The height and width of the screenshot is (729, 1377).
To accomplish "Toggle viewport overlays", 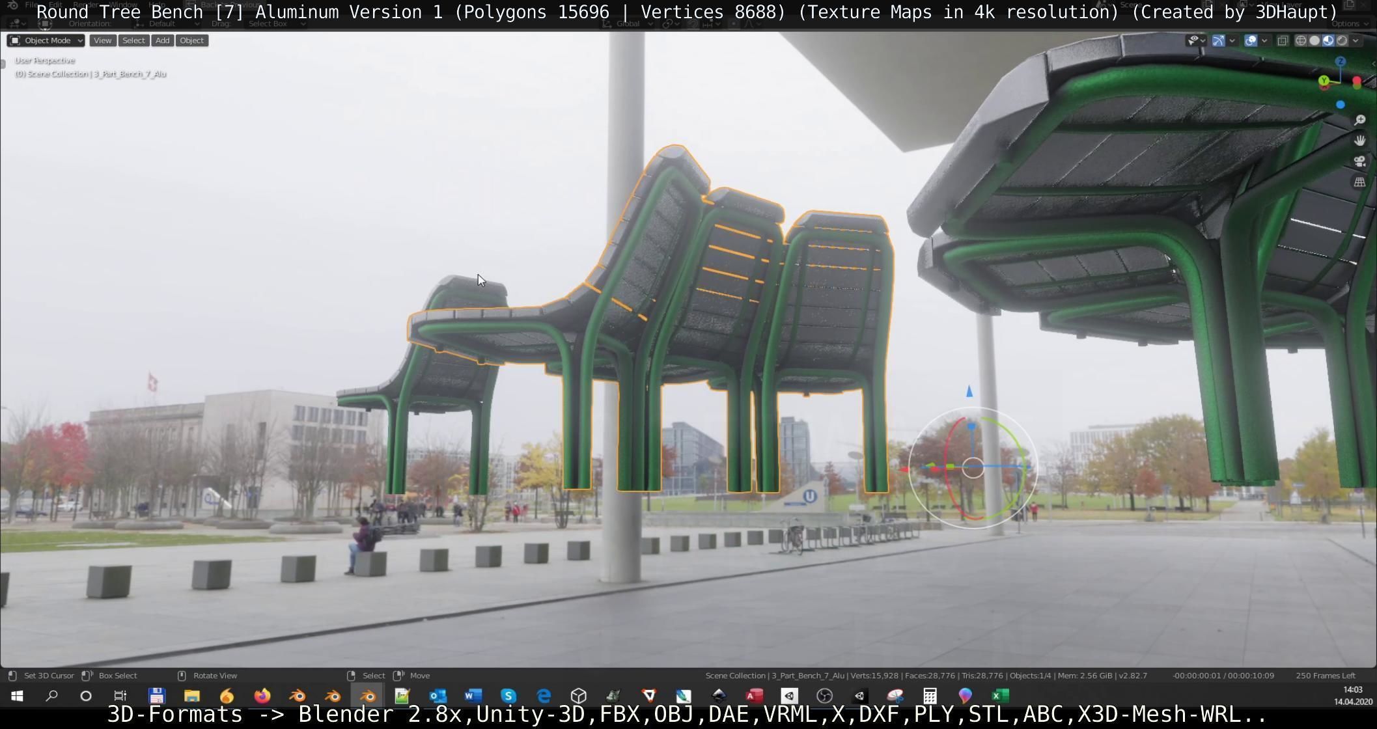I will click(x=1251, y=40).
